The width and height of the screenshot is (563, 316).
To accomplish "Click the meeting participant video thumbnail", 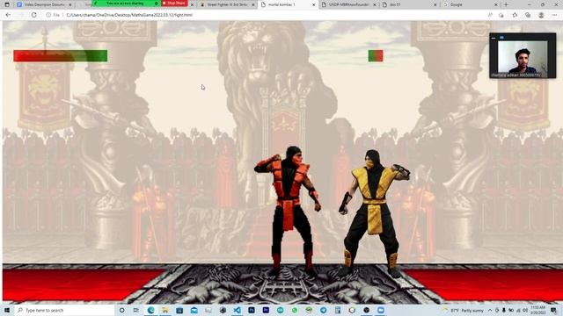I will coord(523,56).
